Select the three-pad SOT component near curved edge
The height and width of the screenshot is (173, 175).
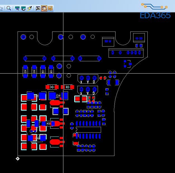128,64
